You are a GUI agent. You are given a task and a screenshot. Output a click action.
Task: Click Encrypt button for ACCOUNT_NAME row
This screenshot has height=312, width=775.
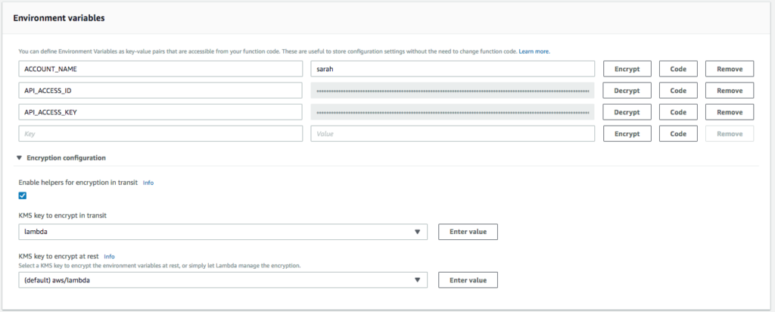click(627, 69)
